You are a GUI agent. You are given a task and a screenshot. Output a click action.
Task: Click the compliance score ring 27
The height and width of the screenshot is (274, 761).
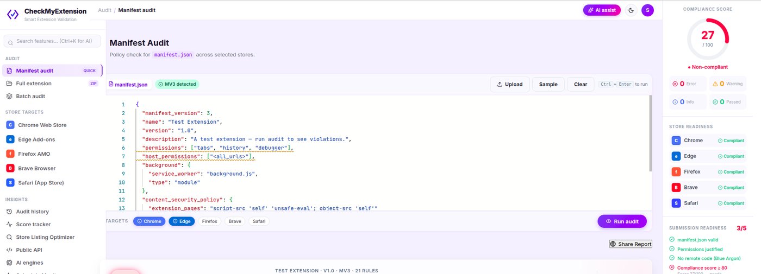tap(708, 39)
